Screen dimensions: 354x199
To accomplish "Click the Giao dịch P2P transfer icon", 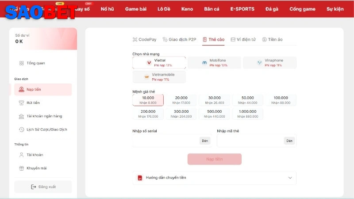I will click(165, 39).
